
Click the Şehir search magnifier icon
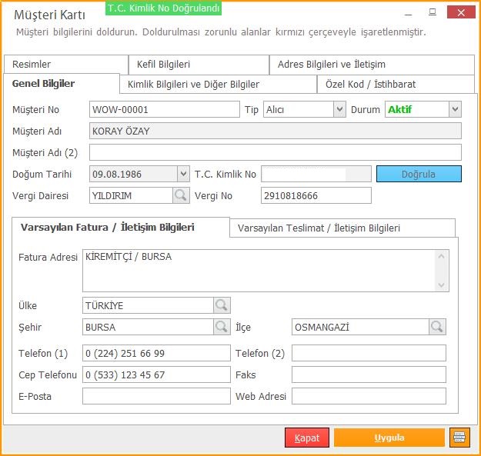click(222, 327)
